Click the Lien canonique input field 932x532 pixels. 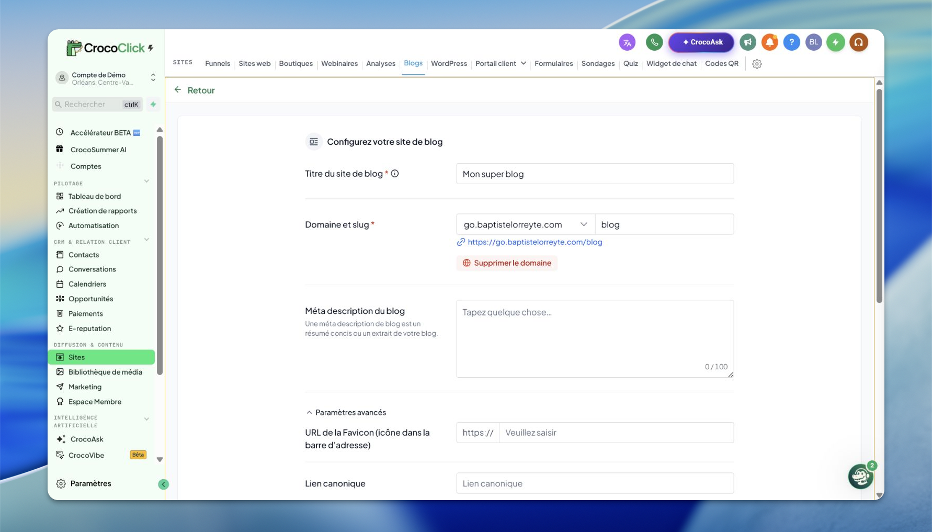pyautogui.click(x=595, y=483)
